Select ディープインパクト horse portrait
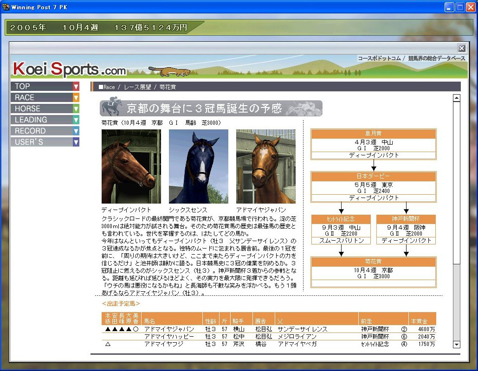The width and height of the screenshot is (478, 371). coord(131,166)
